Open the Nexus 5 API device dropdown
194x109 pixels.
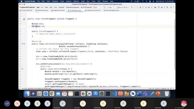(x=122, y=7)
